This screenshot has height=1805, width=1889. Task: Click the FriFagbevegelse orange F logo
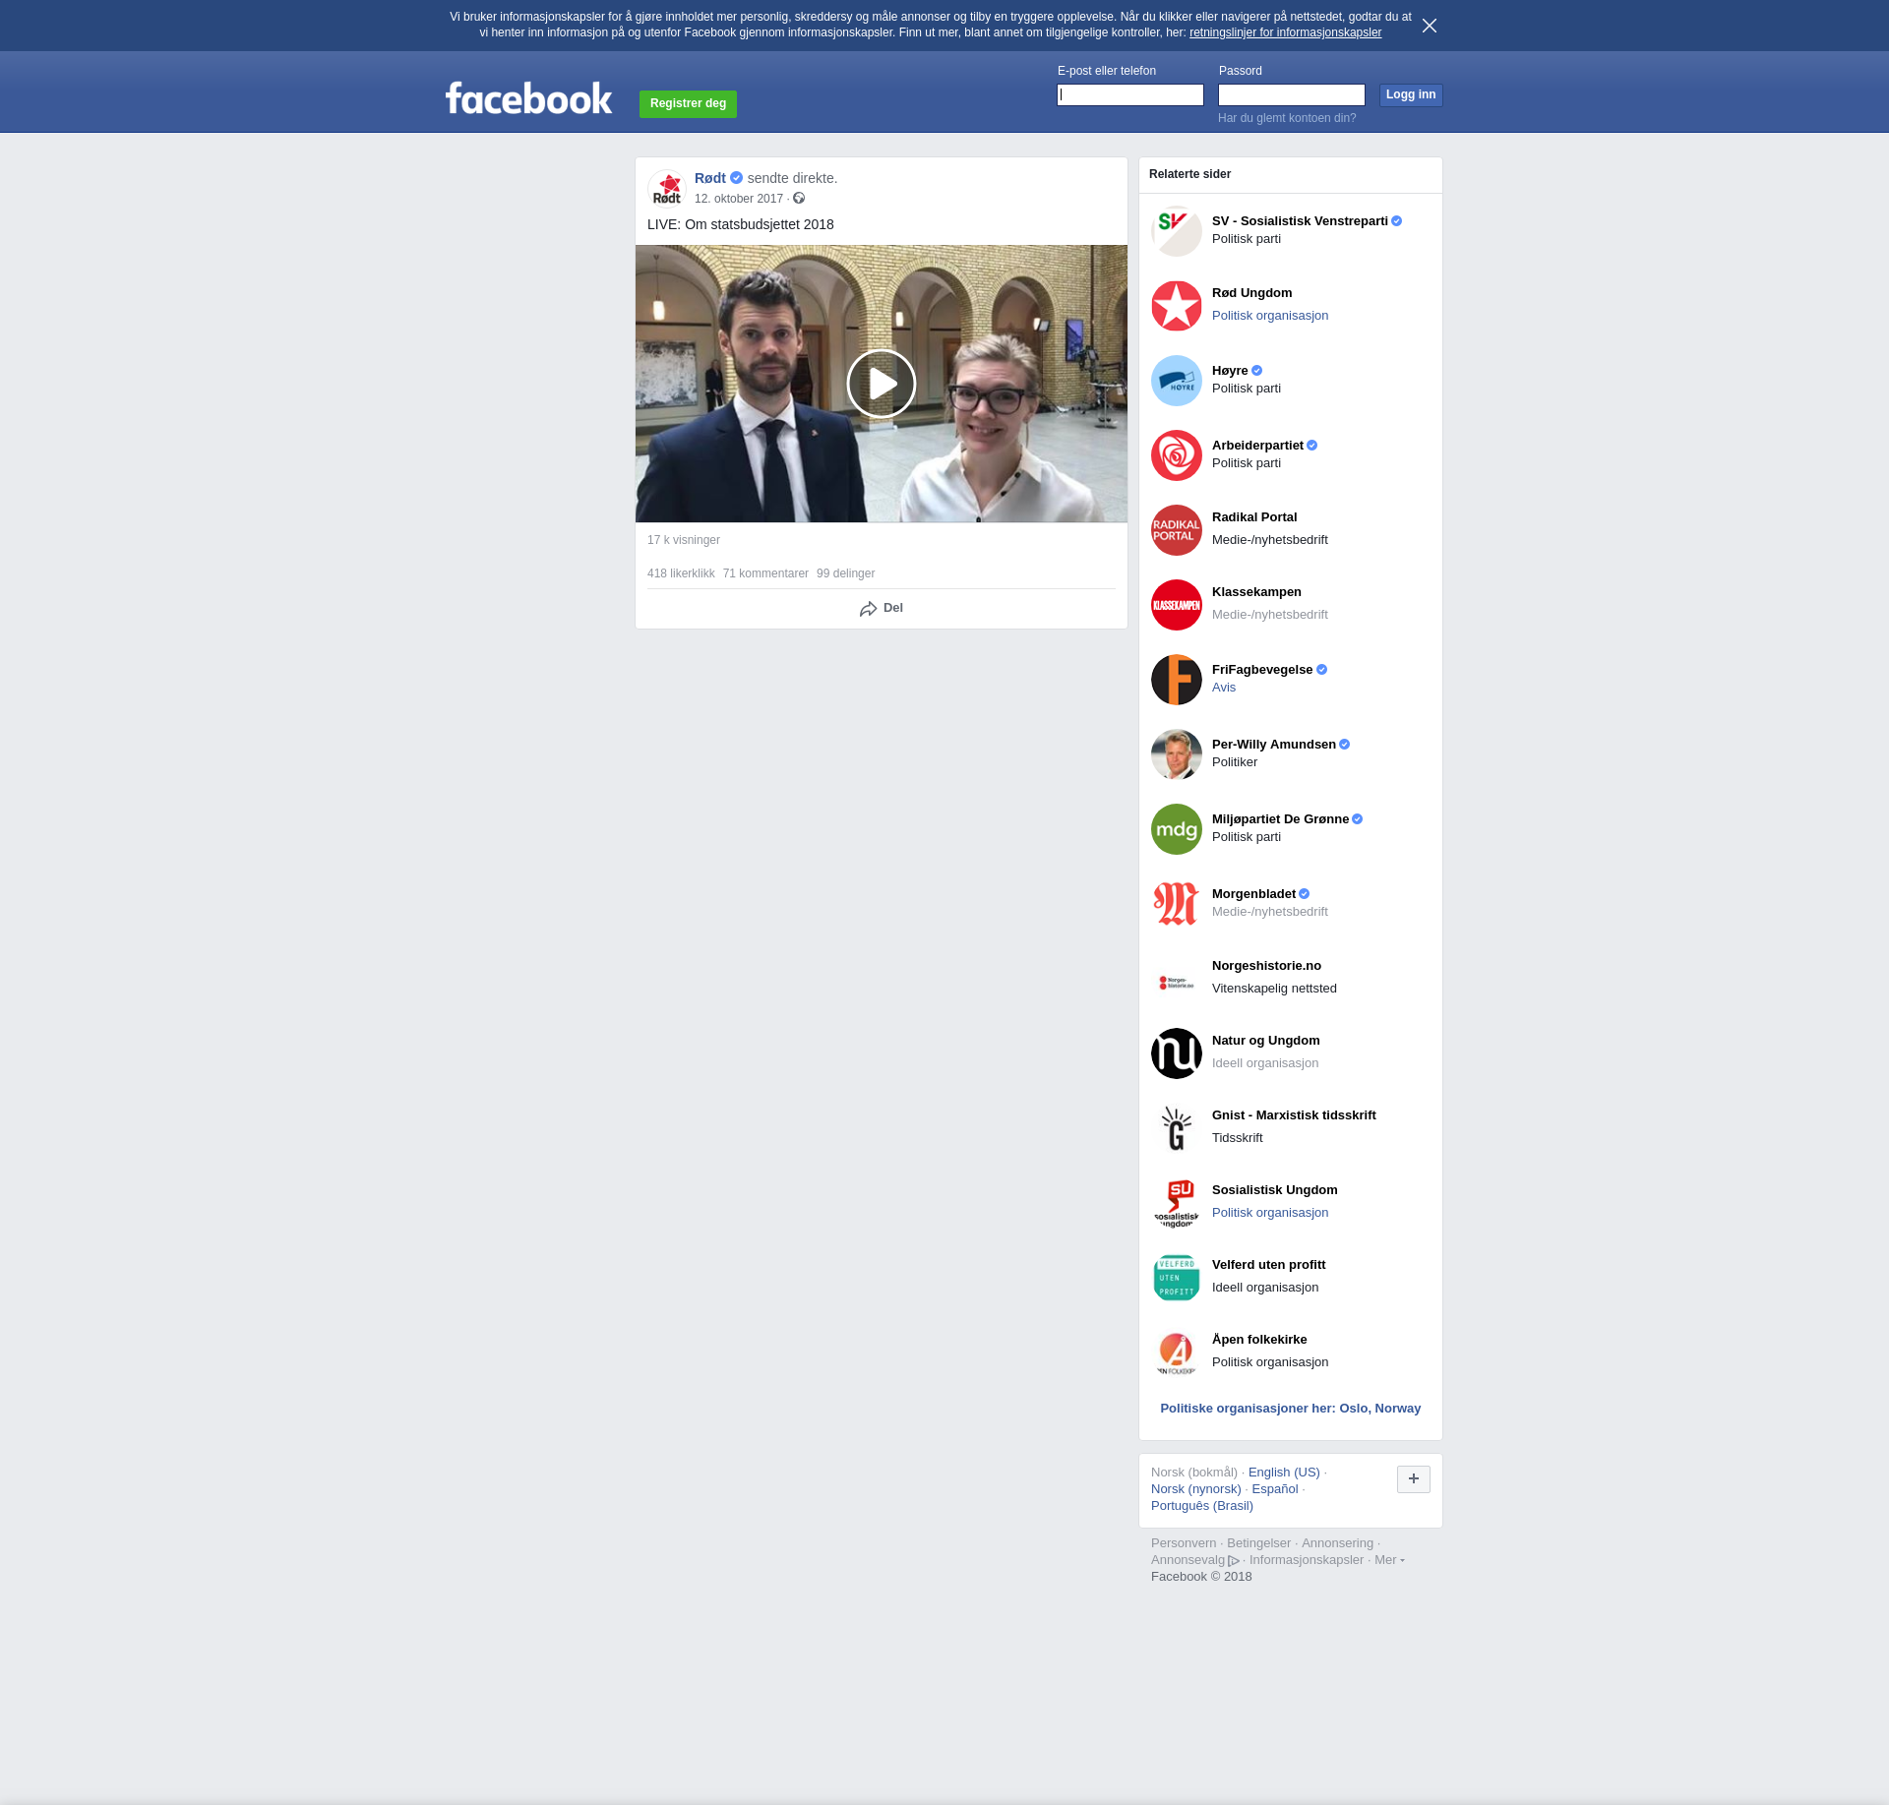[1177, 680]
